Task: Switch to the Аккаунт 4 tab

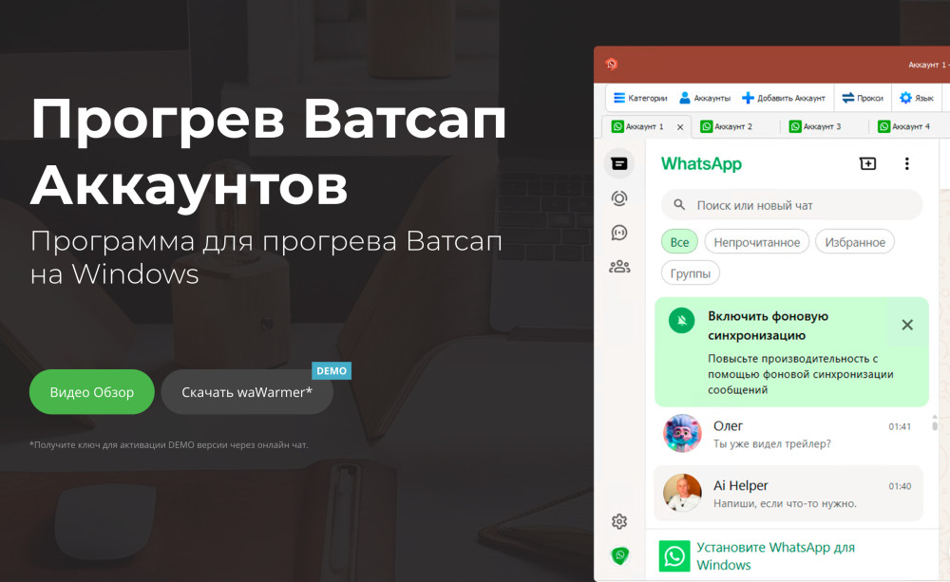Action: (x=903, y=126)
